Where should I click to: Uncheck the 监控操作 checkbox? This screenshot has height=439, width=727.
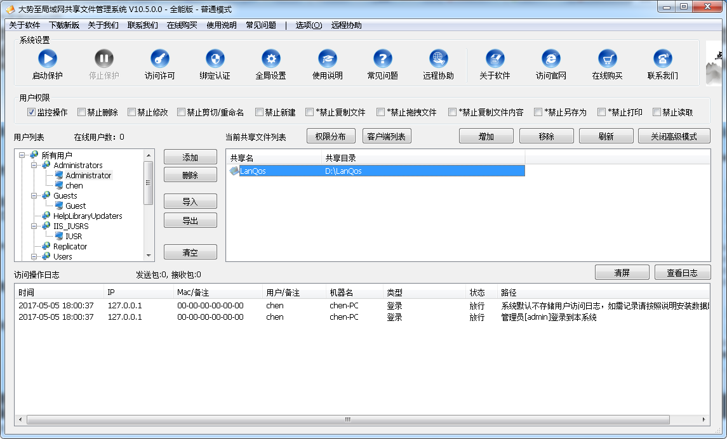point(31,112)
